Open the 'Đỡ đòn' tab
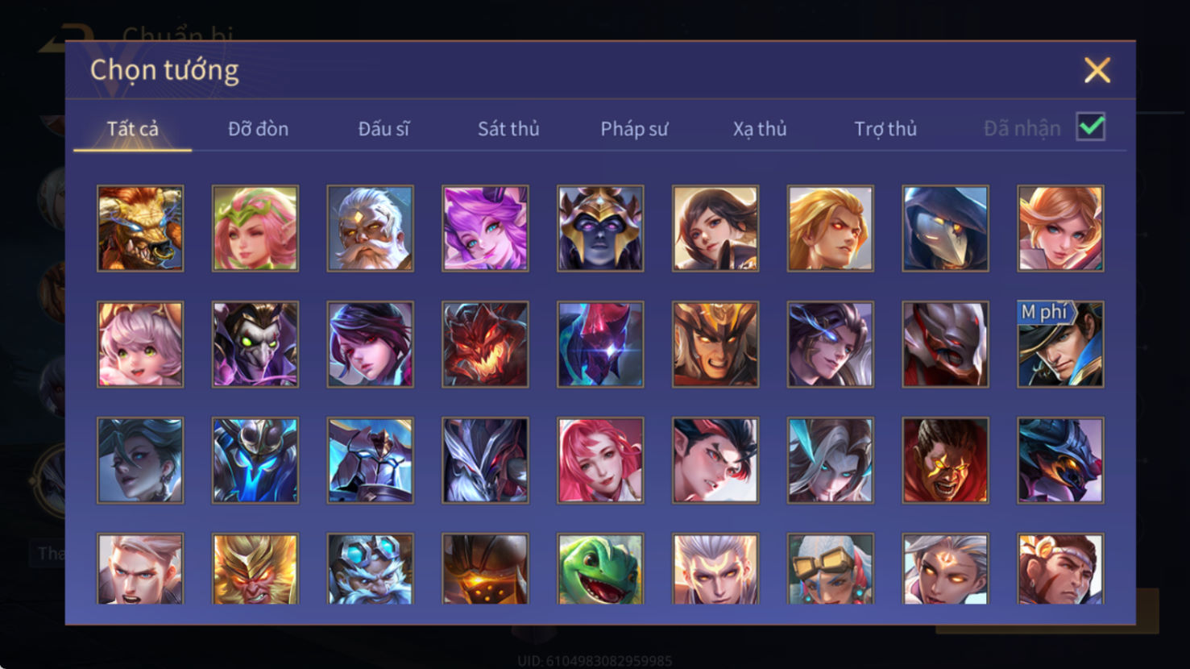The width and height of the screenshot is (1190, 669). [x=258, y=129]
